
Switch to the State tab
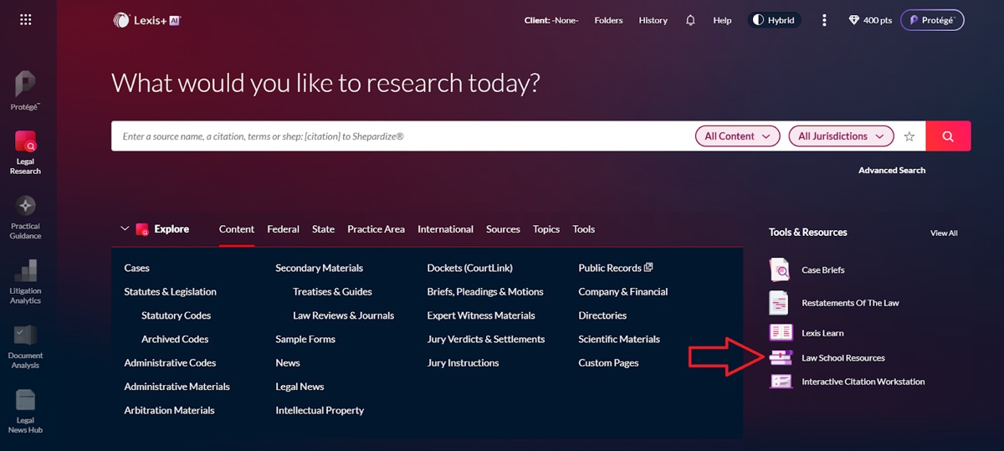coord(323,229)
